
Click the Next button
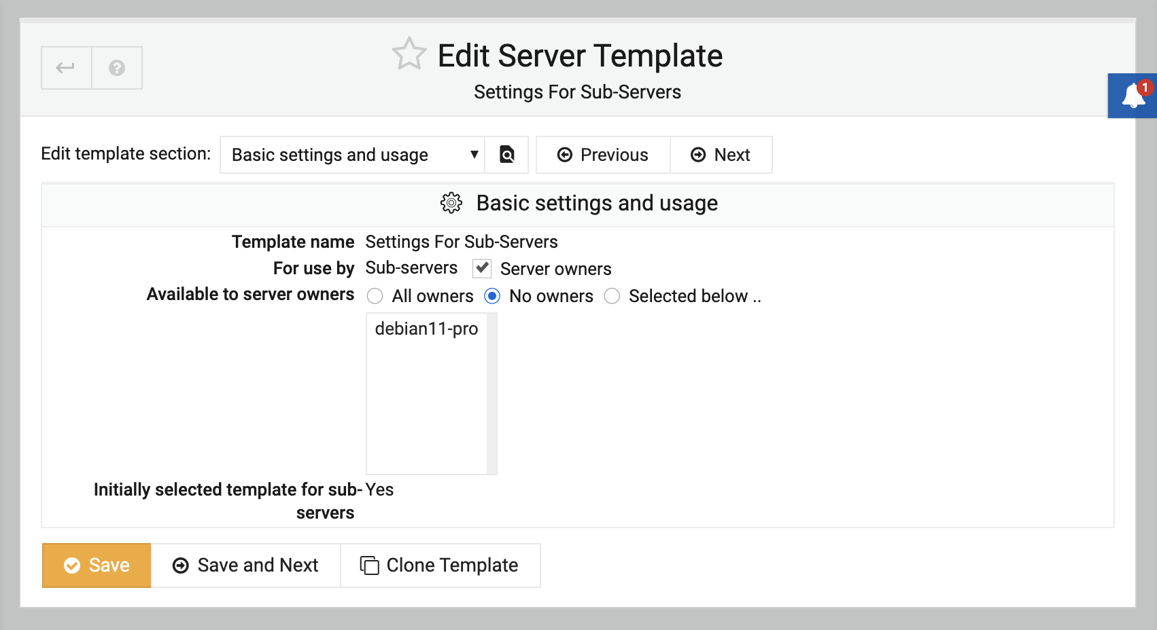click(721, 155)
